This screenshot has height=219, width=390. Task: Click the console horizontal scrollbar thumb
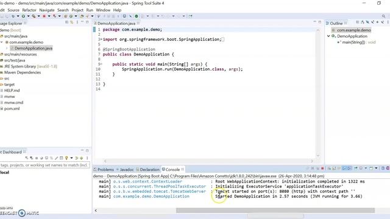click(x=275, y=210)
